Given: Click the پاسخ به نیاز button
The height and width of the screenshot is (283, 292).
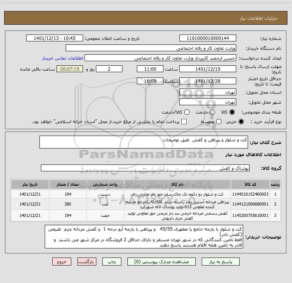Looking at the screenshot, I should point(220,262).
